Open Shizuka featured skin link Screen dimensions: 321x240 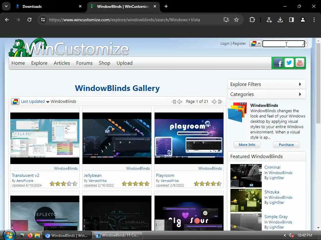(272, 192)
